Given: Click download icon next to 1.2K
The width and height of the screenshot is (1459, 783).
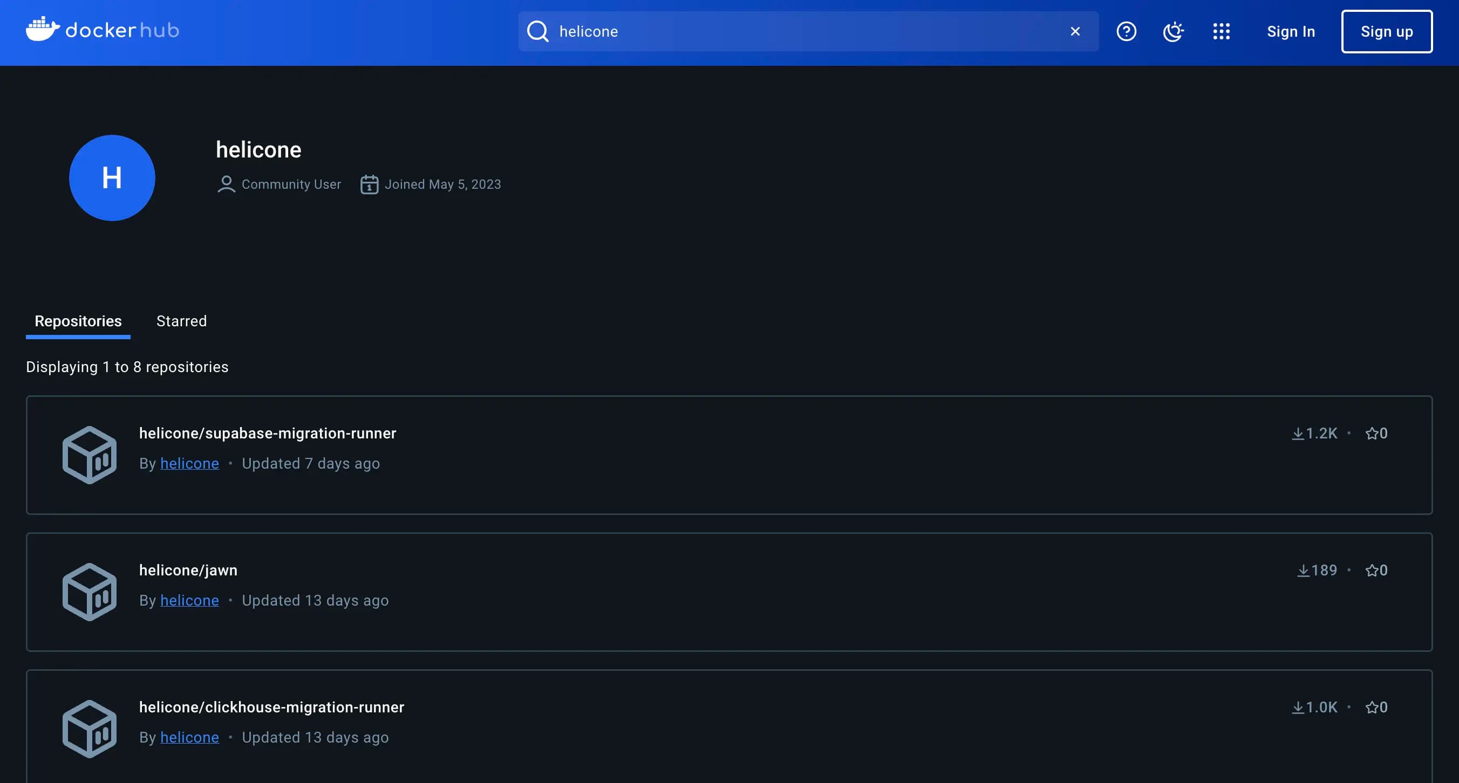Looking at the screenshot, I should 1298,434.
